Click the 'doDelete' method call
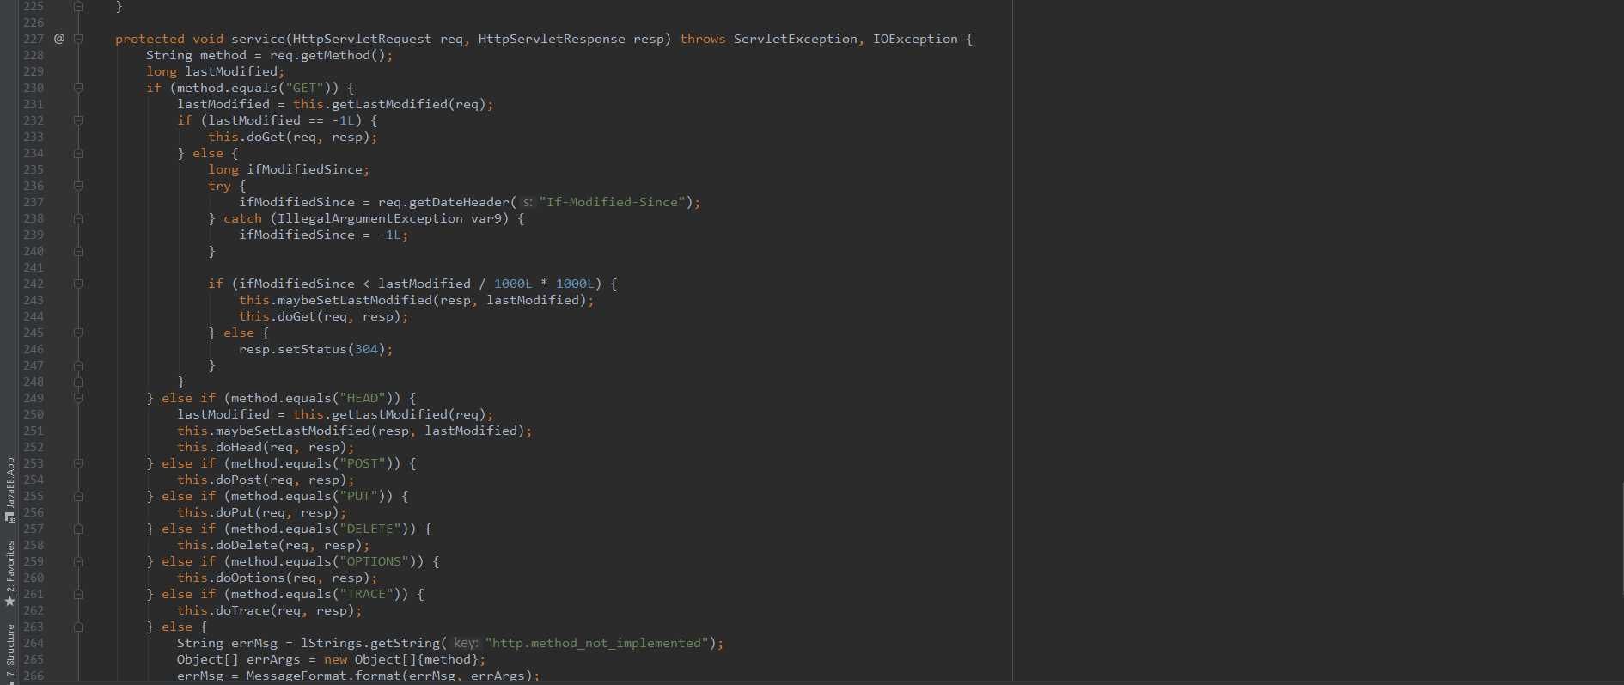 pyautogui.click(x=246, y=545)
